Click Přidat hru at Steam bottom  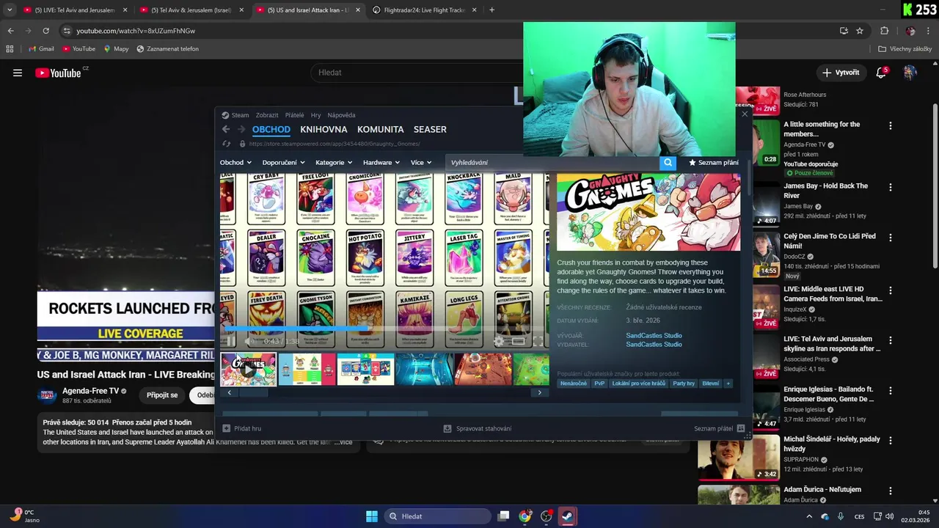(x=242, y=428)
